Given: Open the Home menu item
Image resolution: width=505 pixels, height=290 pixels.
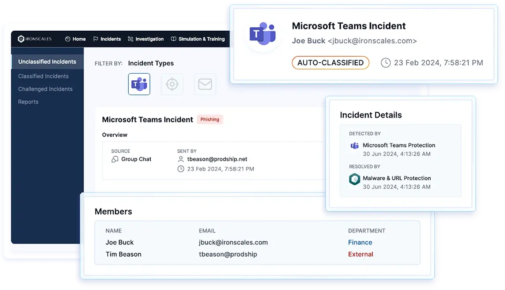Looking at the screenshot, I should coord(75,39).
